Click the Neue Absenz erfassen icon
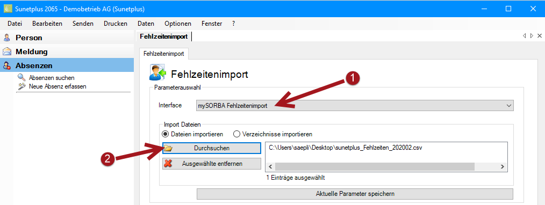 coord(22,86)
